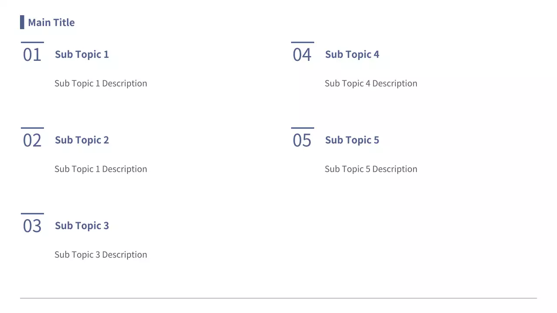
Task: Click the number 05
Action: click(302, 140)
